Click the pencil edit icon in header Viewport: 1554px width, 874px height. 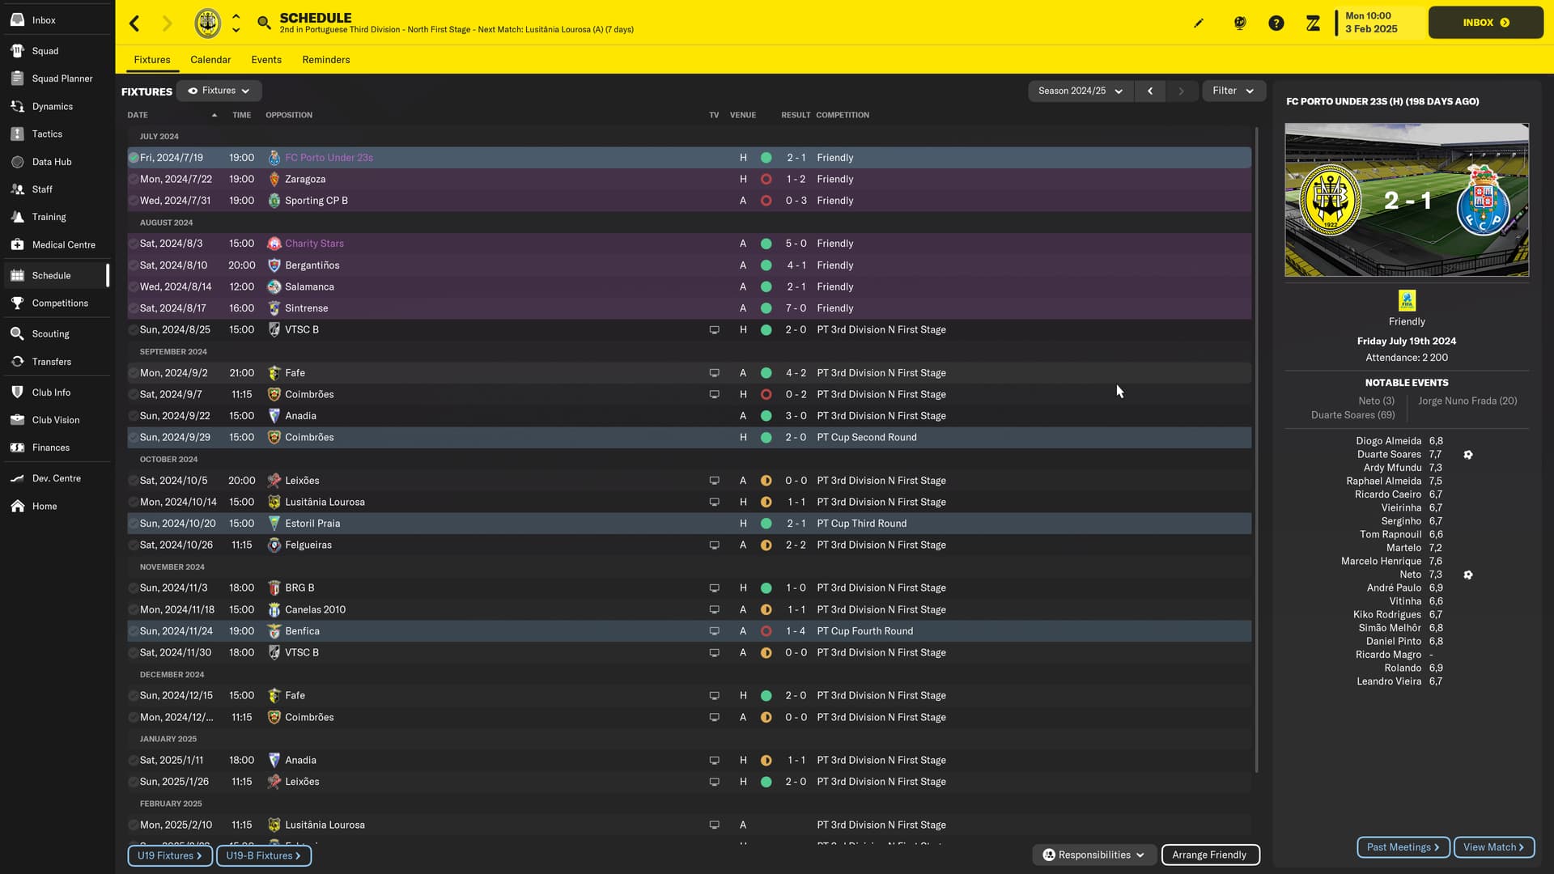coord(1199,23)
